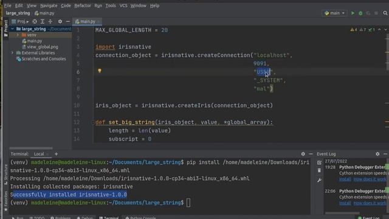Image resolution: width=389 pixels, height=219 pixels.
Task: Open the Navigate menu
Action: 49,5
